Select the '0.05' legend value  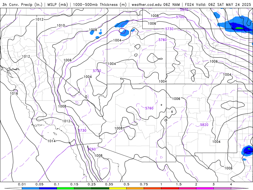(39, 184)
